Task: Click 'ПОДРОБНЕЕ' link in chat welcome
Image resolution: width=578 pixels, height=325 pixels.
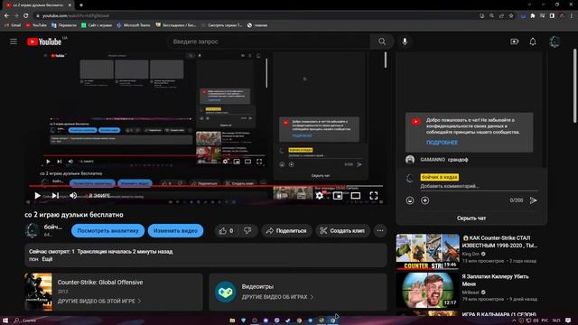Action: (442, 143)
